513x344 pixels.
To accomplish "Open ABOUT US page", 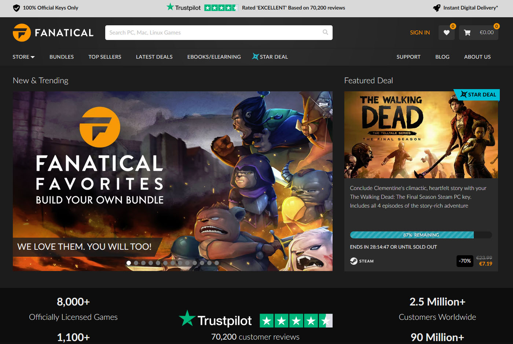I will [x=477, y=57].
